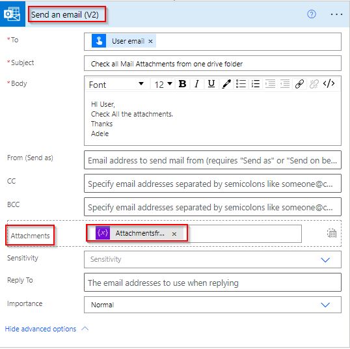This screenshot has height=349, width=350.
Task: Switch body to HTML code view
Action: (x=329, y=84)
